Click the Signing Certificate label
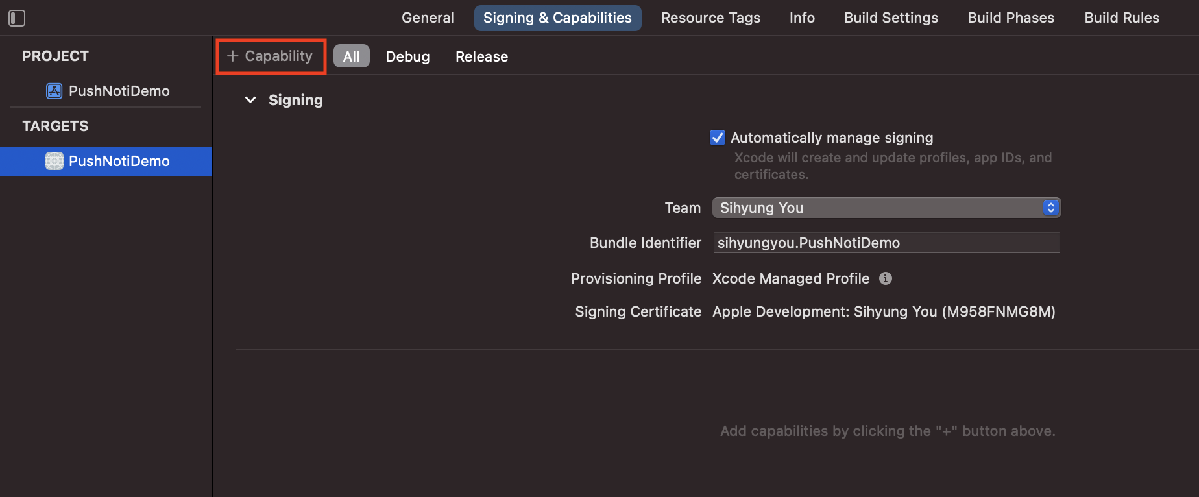 tap(638, 311)
